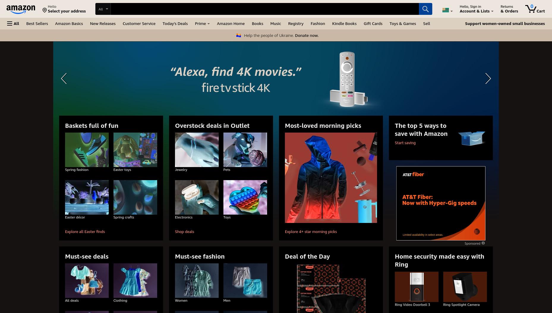Click the Baskets full of fun heading
552x313 pixels.
pyautogui.click(x=92, y=126)
